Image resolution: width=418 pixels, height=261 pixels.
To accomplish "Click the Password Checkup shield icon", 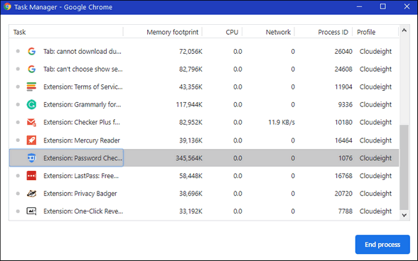I will click(31, 157).
